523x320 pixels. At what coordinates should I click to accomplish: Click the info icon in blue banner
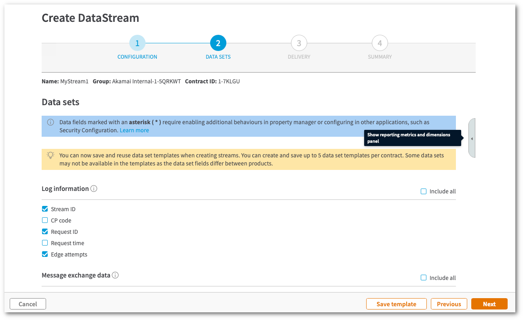click(51, 122)
